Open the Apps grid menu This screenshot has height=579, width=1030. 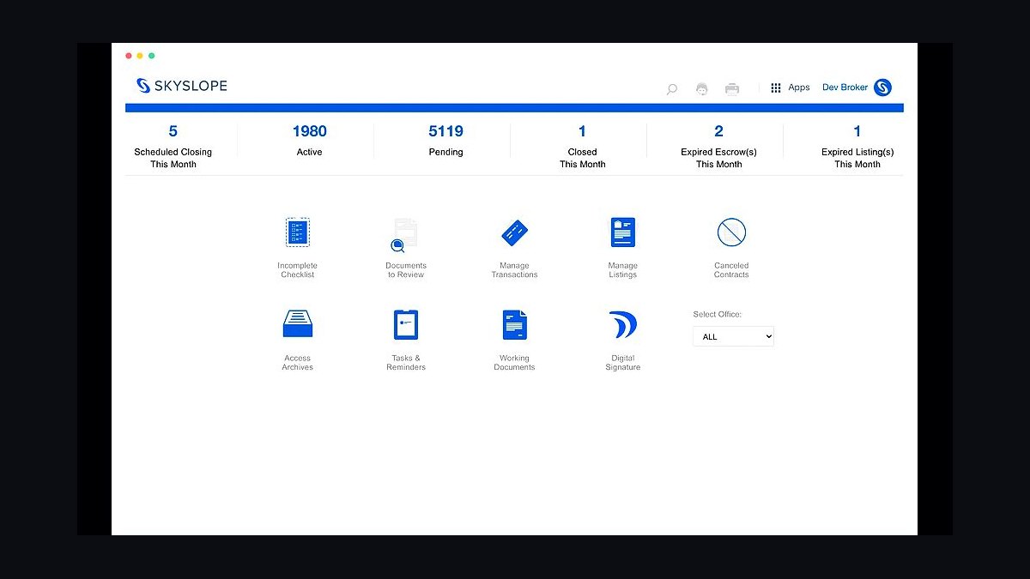pos(776,87)
